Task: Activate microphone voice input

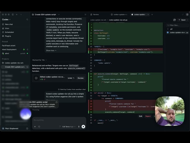Action: (x=79, y=127)
